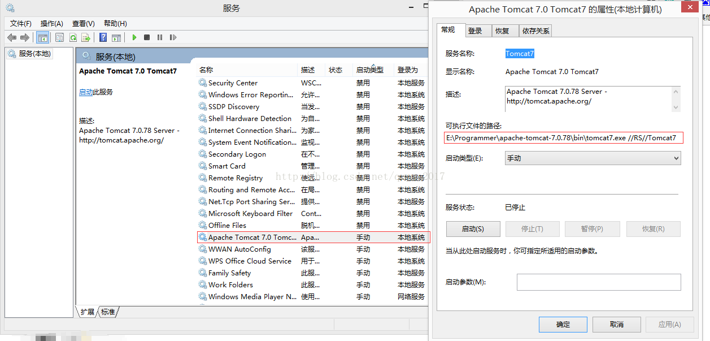Select the WPS Office Cloud Service row
The width and height of the screenshot is (710, 341).
pyautogui.click(x=313, y=261)
